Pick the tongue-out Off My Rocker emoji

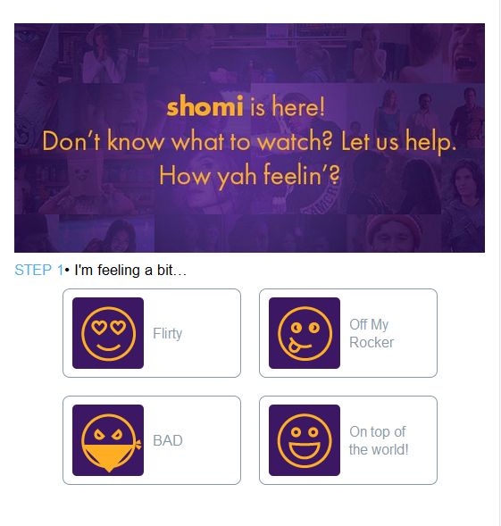tap(305, 333)
